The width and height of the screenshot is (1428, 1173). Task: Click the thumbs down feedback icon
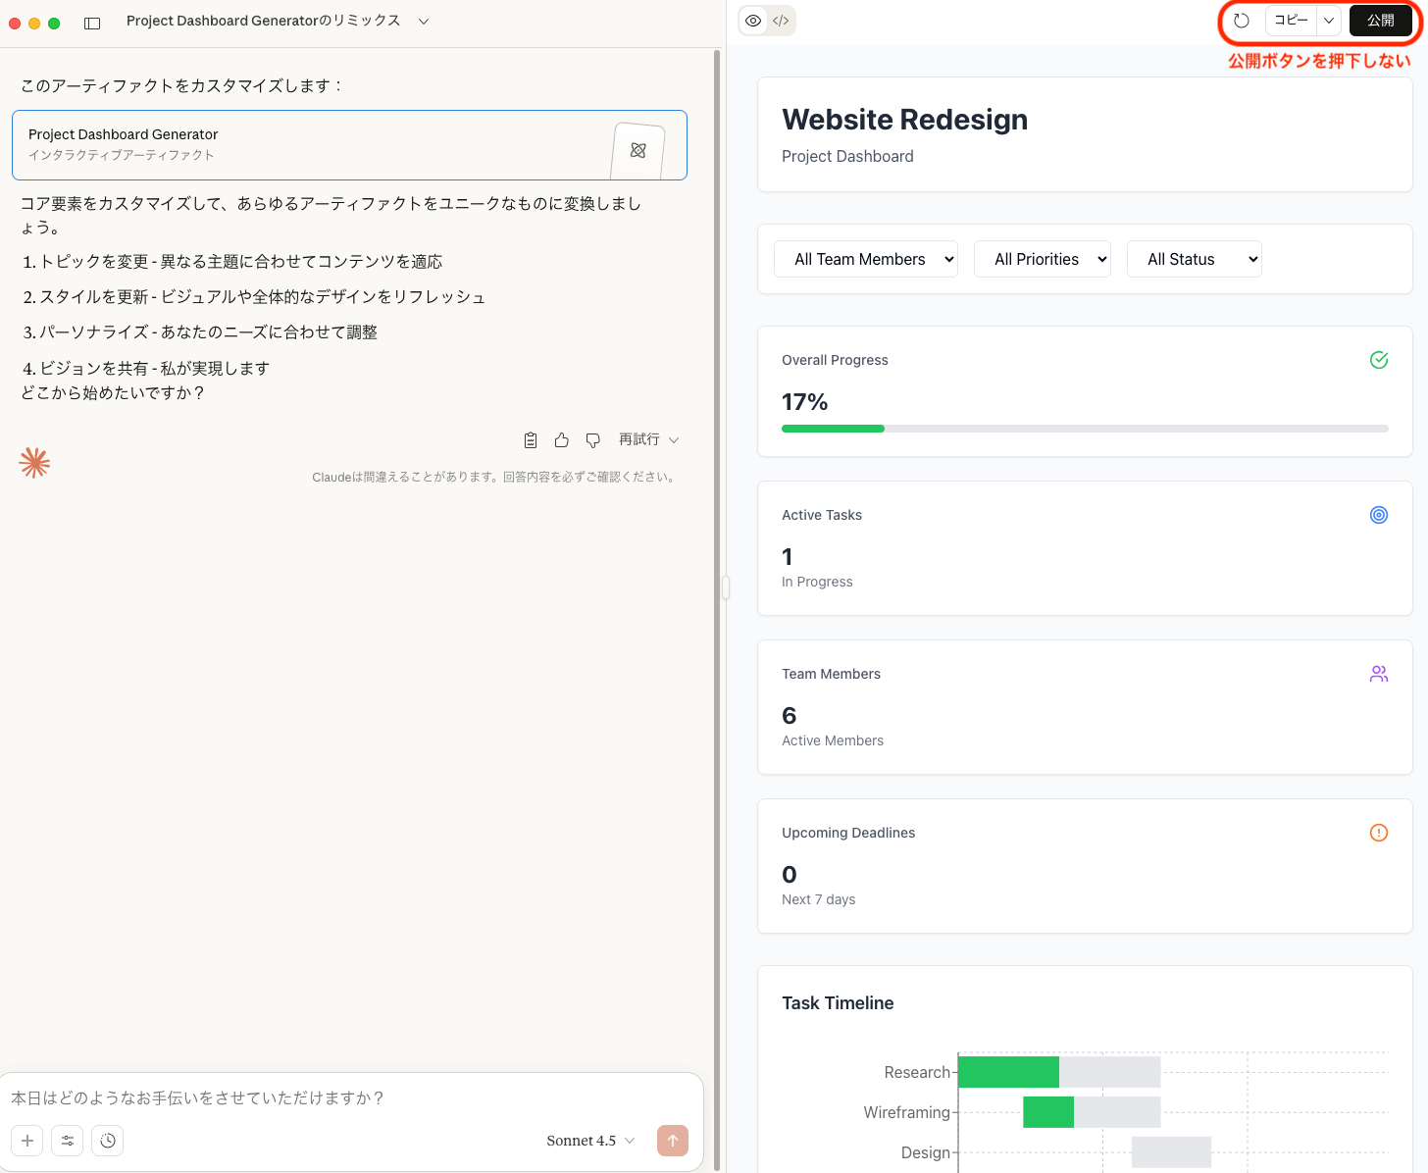(593, 440)
